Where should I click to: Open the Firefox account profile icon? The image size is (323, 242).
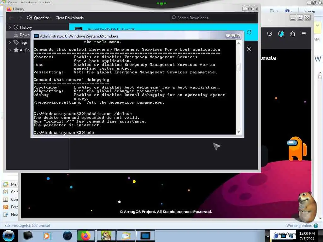(281, 34)
